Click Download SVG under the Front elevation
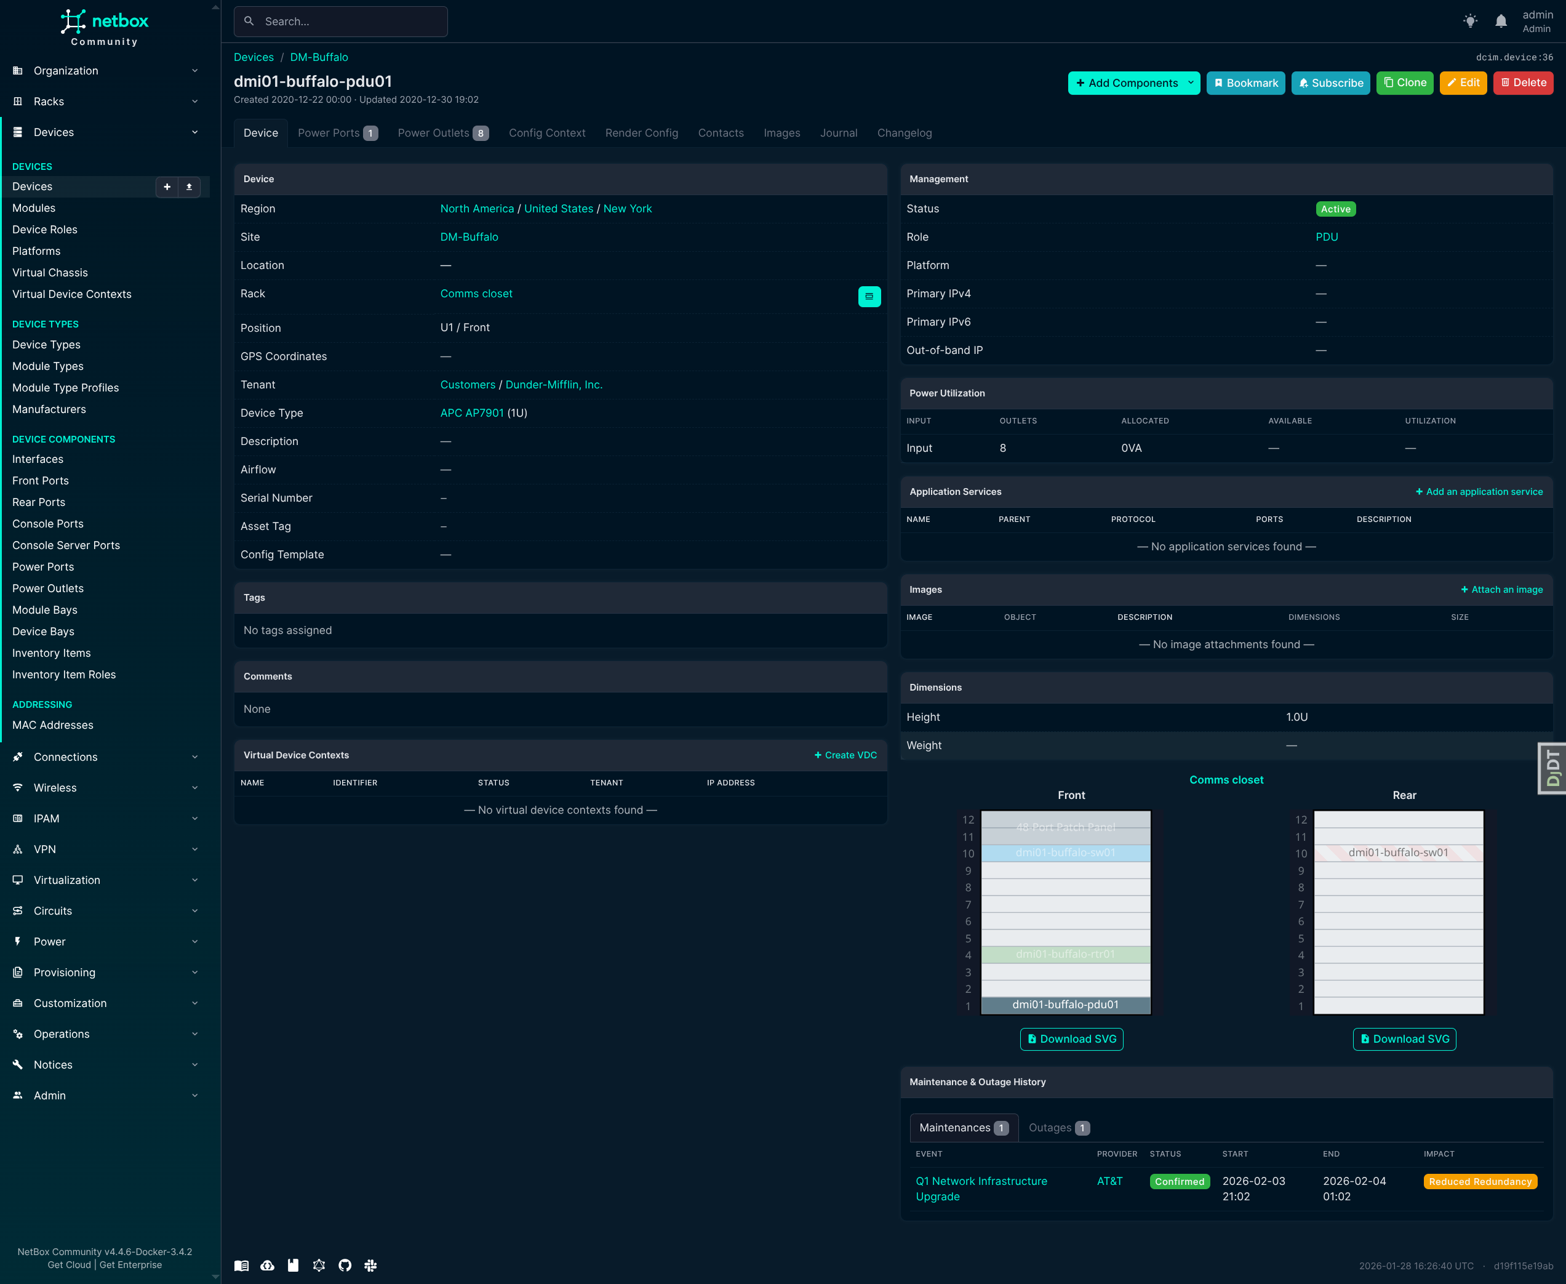Viewport: 1566px width, 1284px height. coord(1071,1038)
